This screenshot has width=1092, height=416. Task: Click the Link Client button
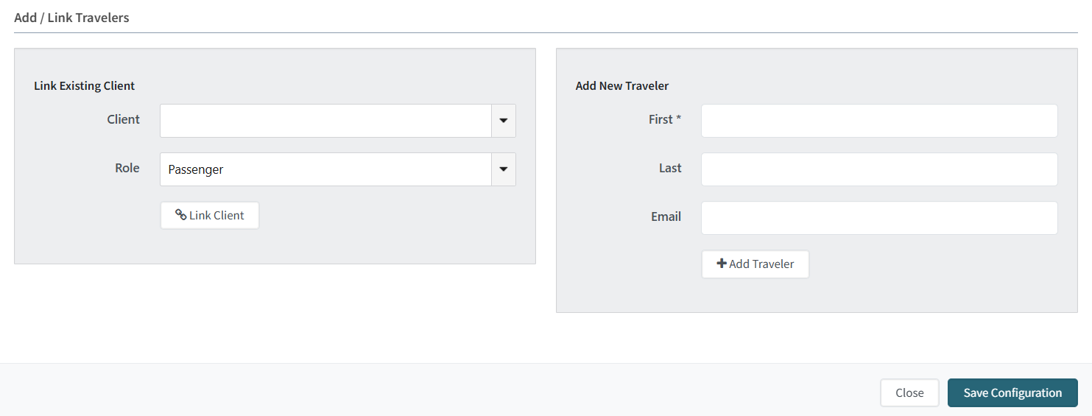(x=210, y=216)
